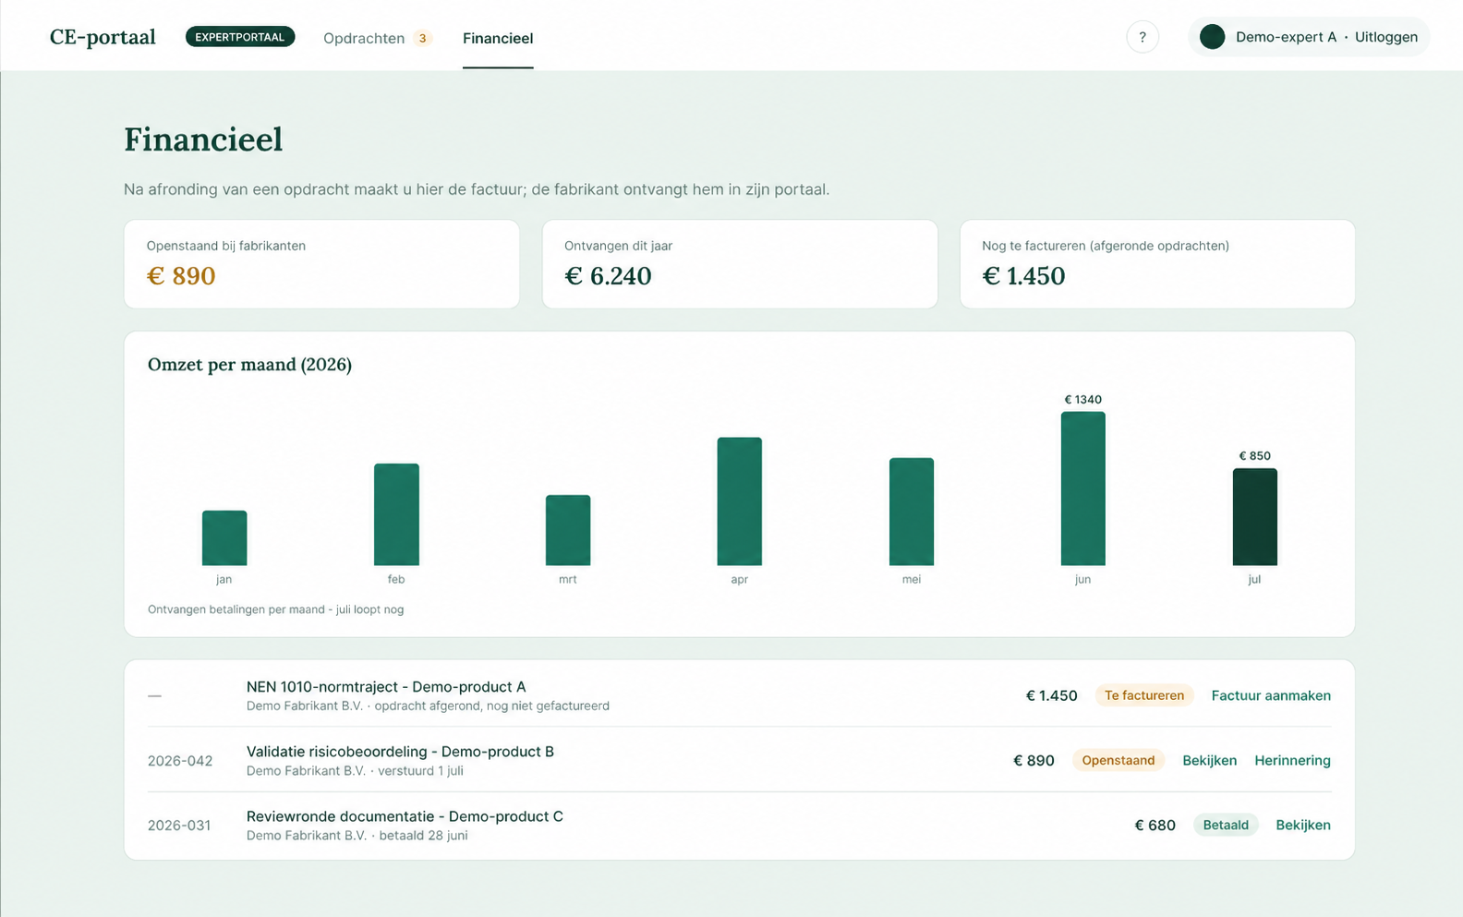Click the amount € 890 in the invoice list
This screenshot has width=1463, height=917.
1034,760
